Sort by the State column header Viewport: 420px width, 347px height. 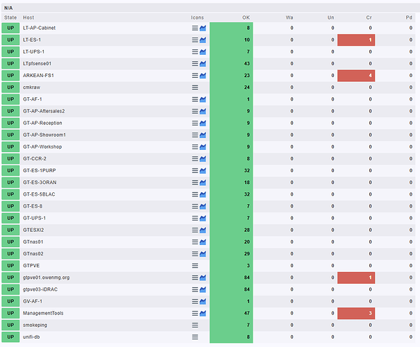click(x=10, y=17)
